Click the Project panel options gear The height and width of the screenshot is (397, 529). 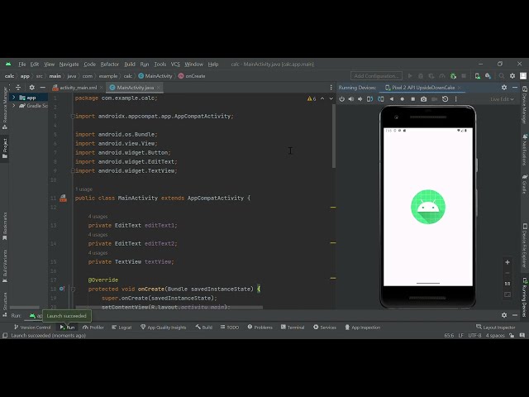[31, 88]
